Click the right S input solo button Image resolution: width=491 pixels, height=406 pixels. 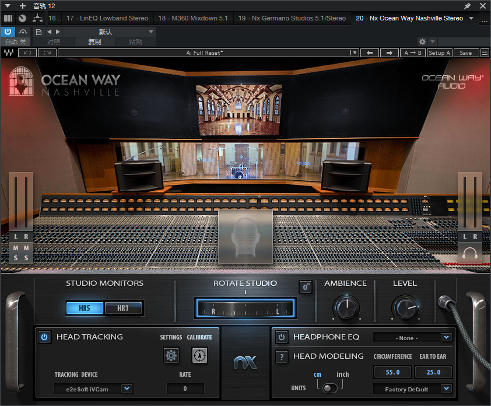26,258
